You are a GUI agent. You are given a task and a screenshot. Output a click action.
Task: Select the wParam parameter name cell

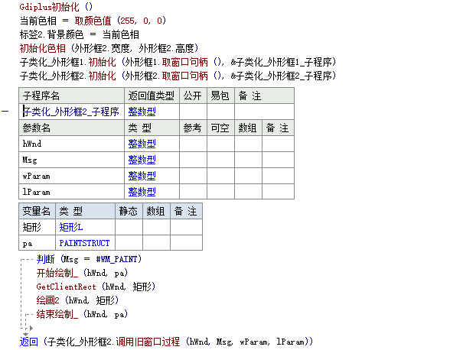click(x=71, y=176)
